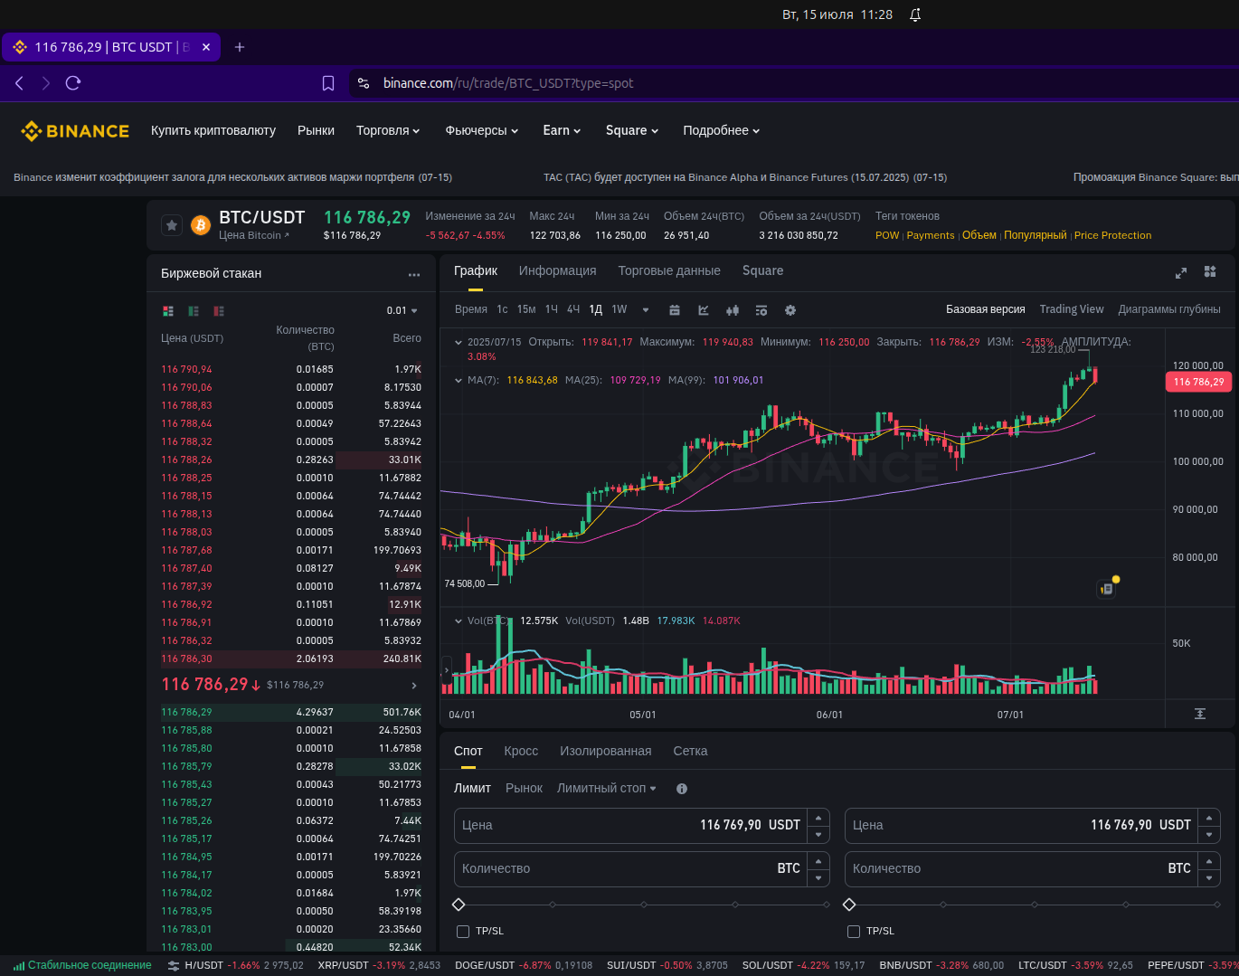Show sell orders only in order book
Viewport: 1239px width, 976px height.
click(219, 311)
